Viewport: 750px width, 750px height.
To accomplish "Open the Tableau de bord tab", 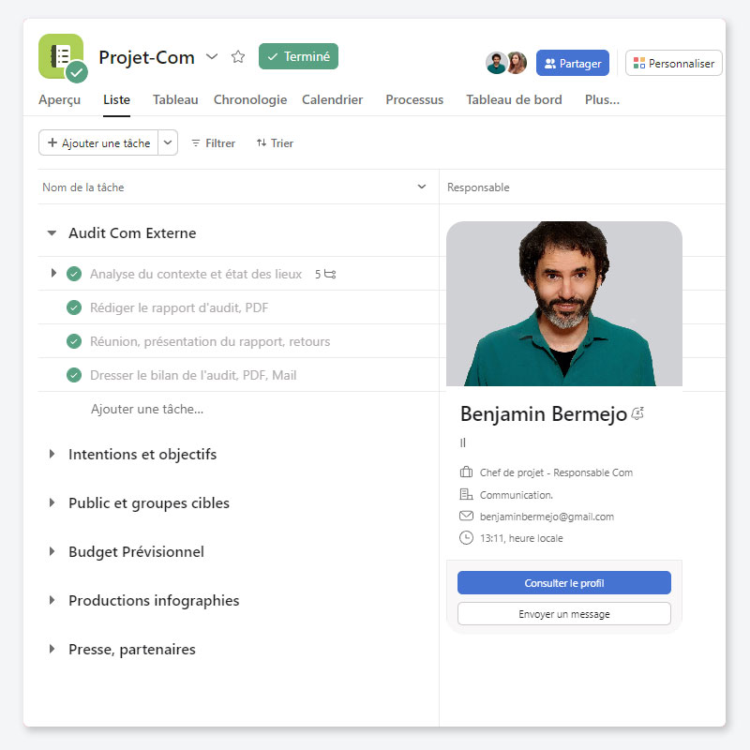I will point(514,100).
